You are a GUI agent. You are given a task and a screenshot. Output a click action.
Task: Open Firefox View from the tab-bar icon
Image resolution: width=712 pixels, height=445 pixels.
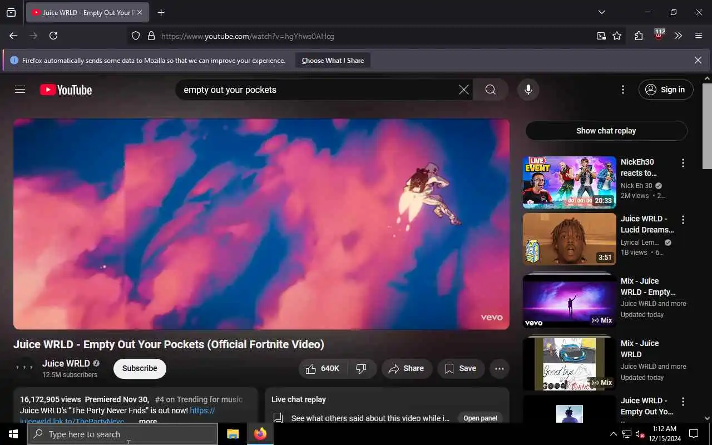pyautogui.click(x=11, y=12)
